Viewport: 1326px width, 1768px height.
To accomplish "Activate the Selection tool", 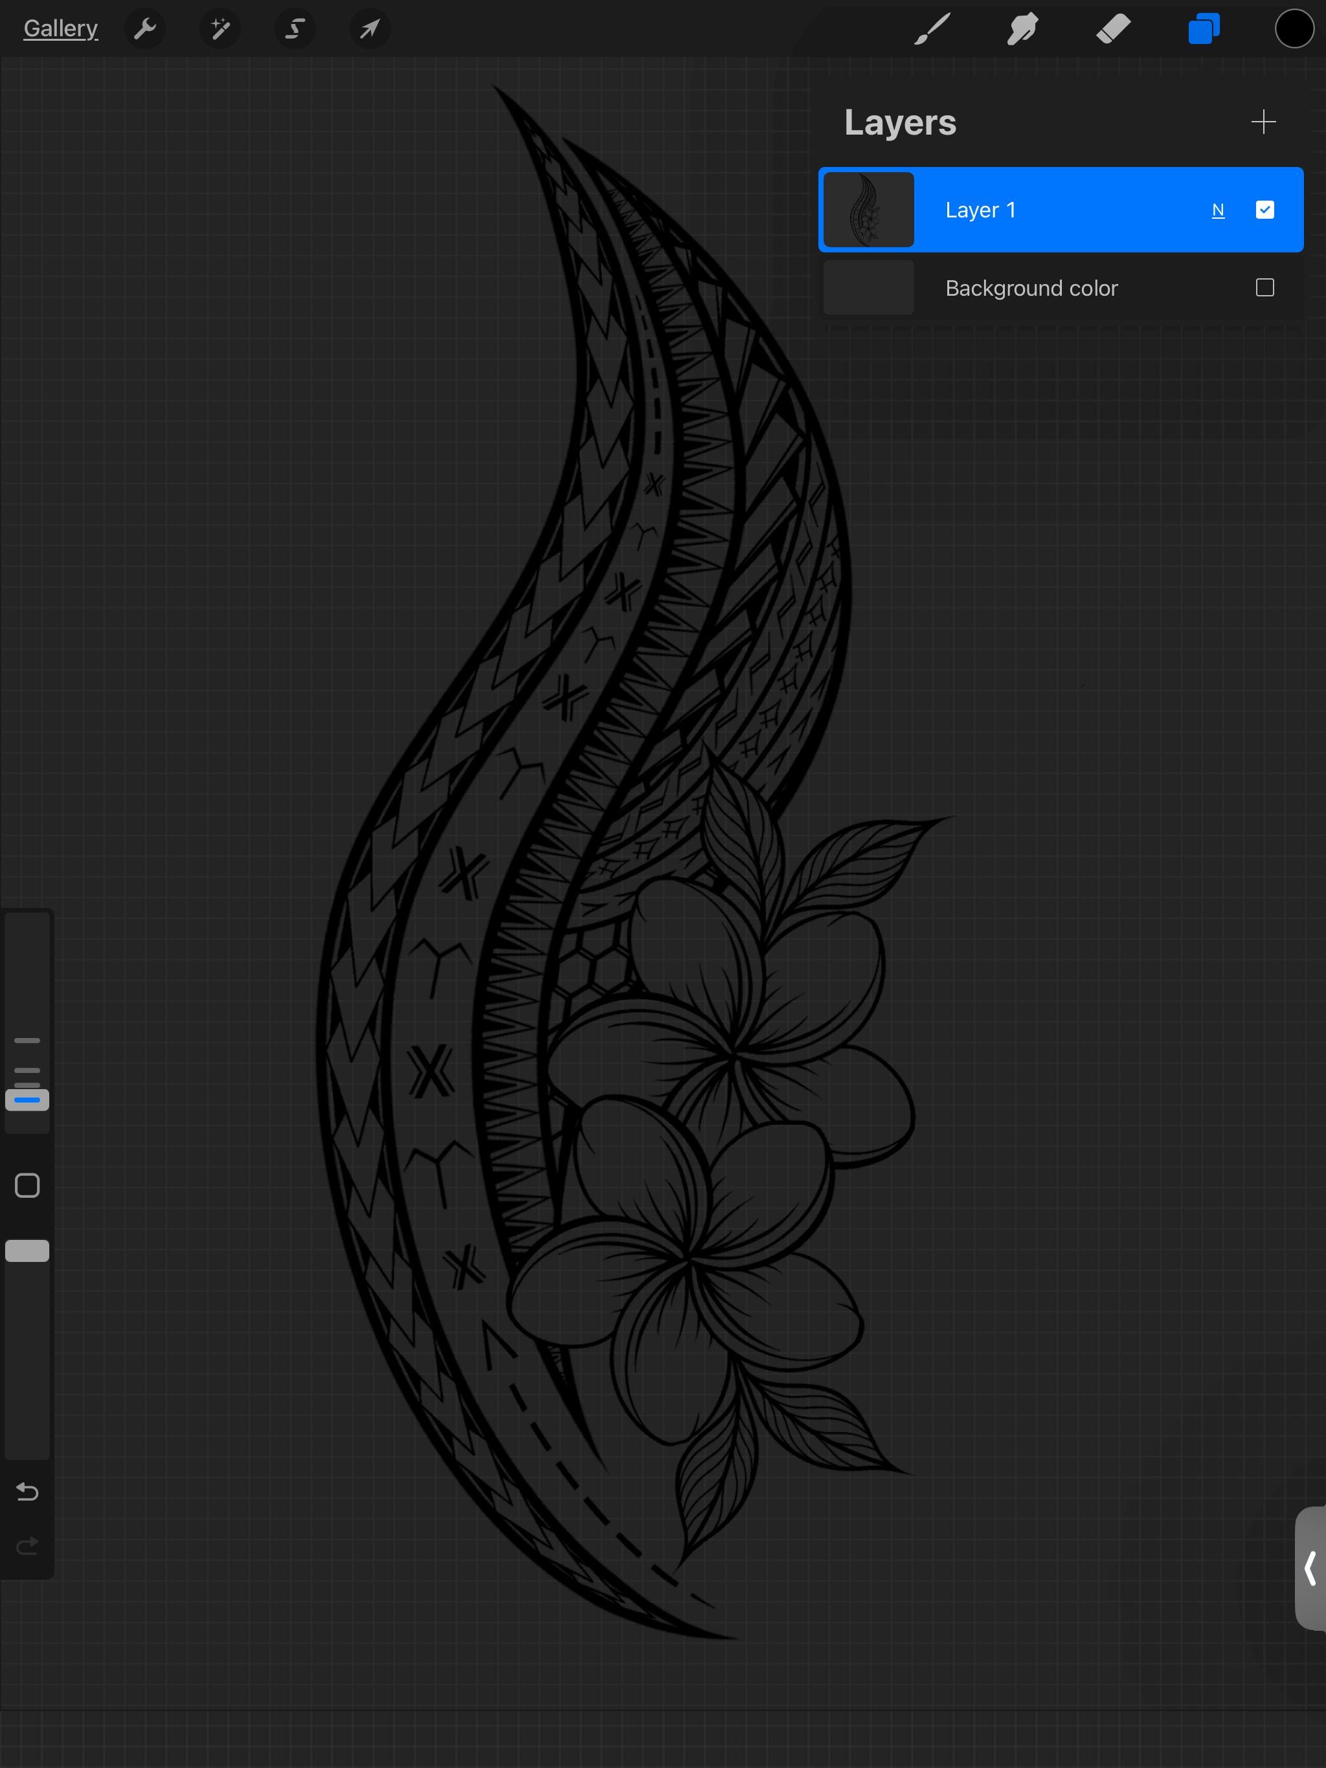I will 295,28.
